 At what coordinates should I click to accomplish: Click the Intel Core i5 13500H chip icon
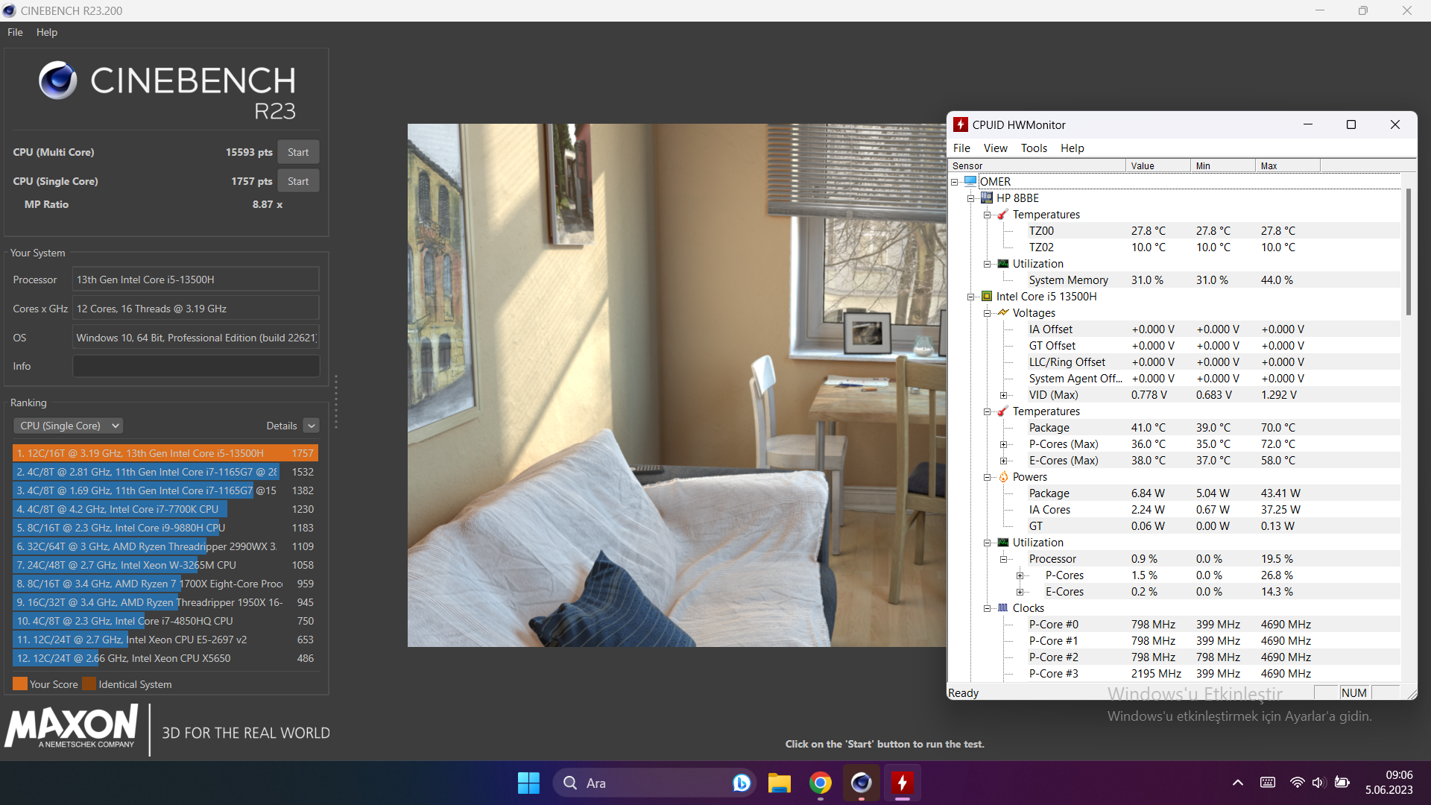[987, 296]
